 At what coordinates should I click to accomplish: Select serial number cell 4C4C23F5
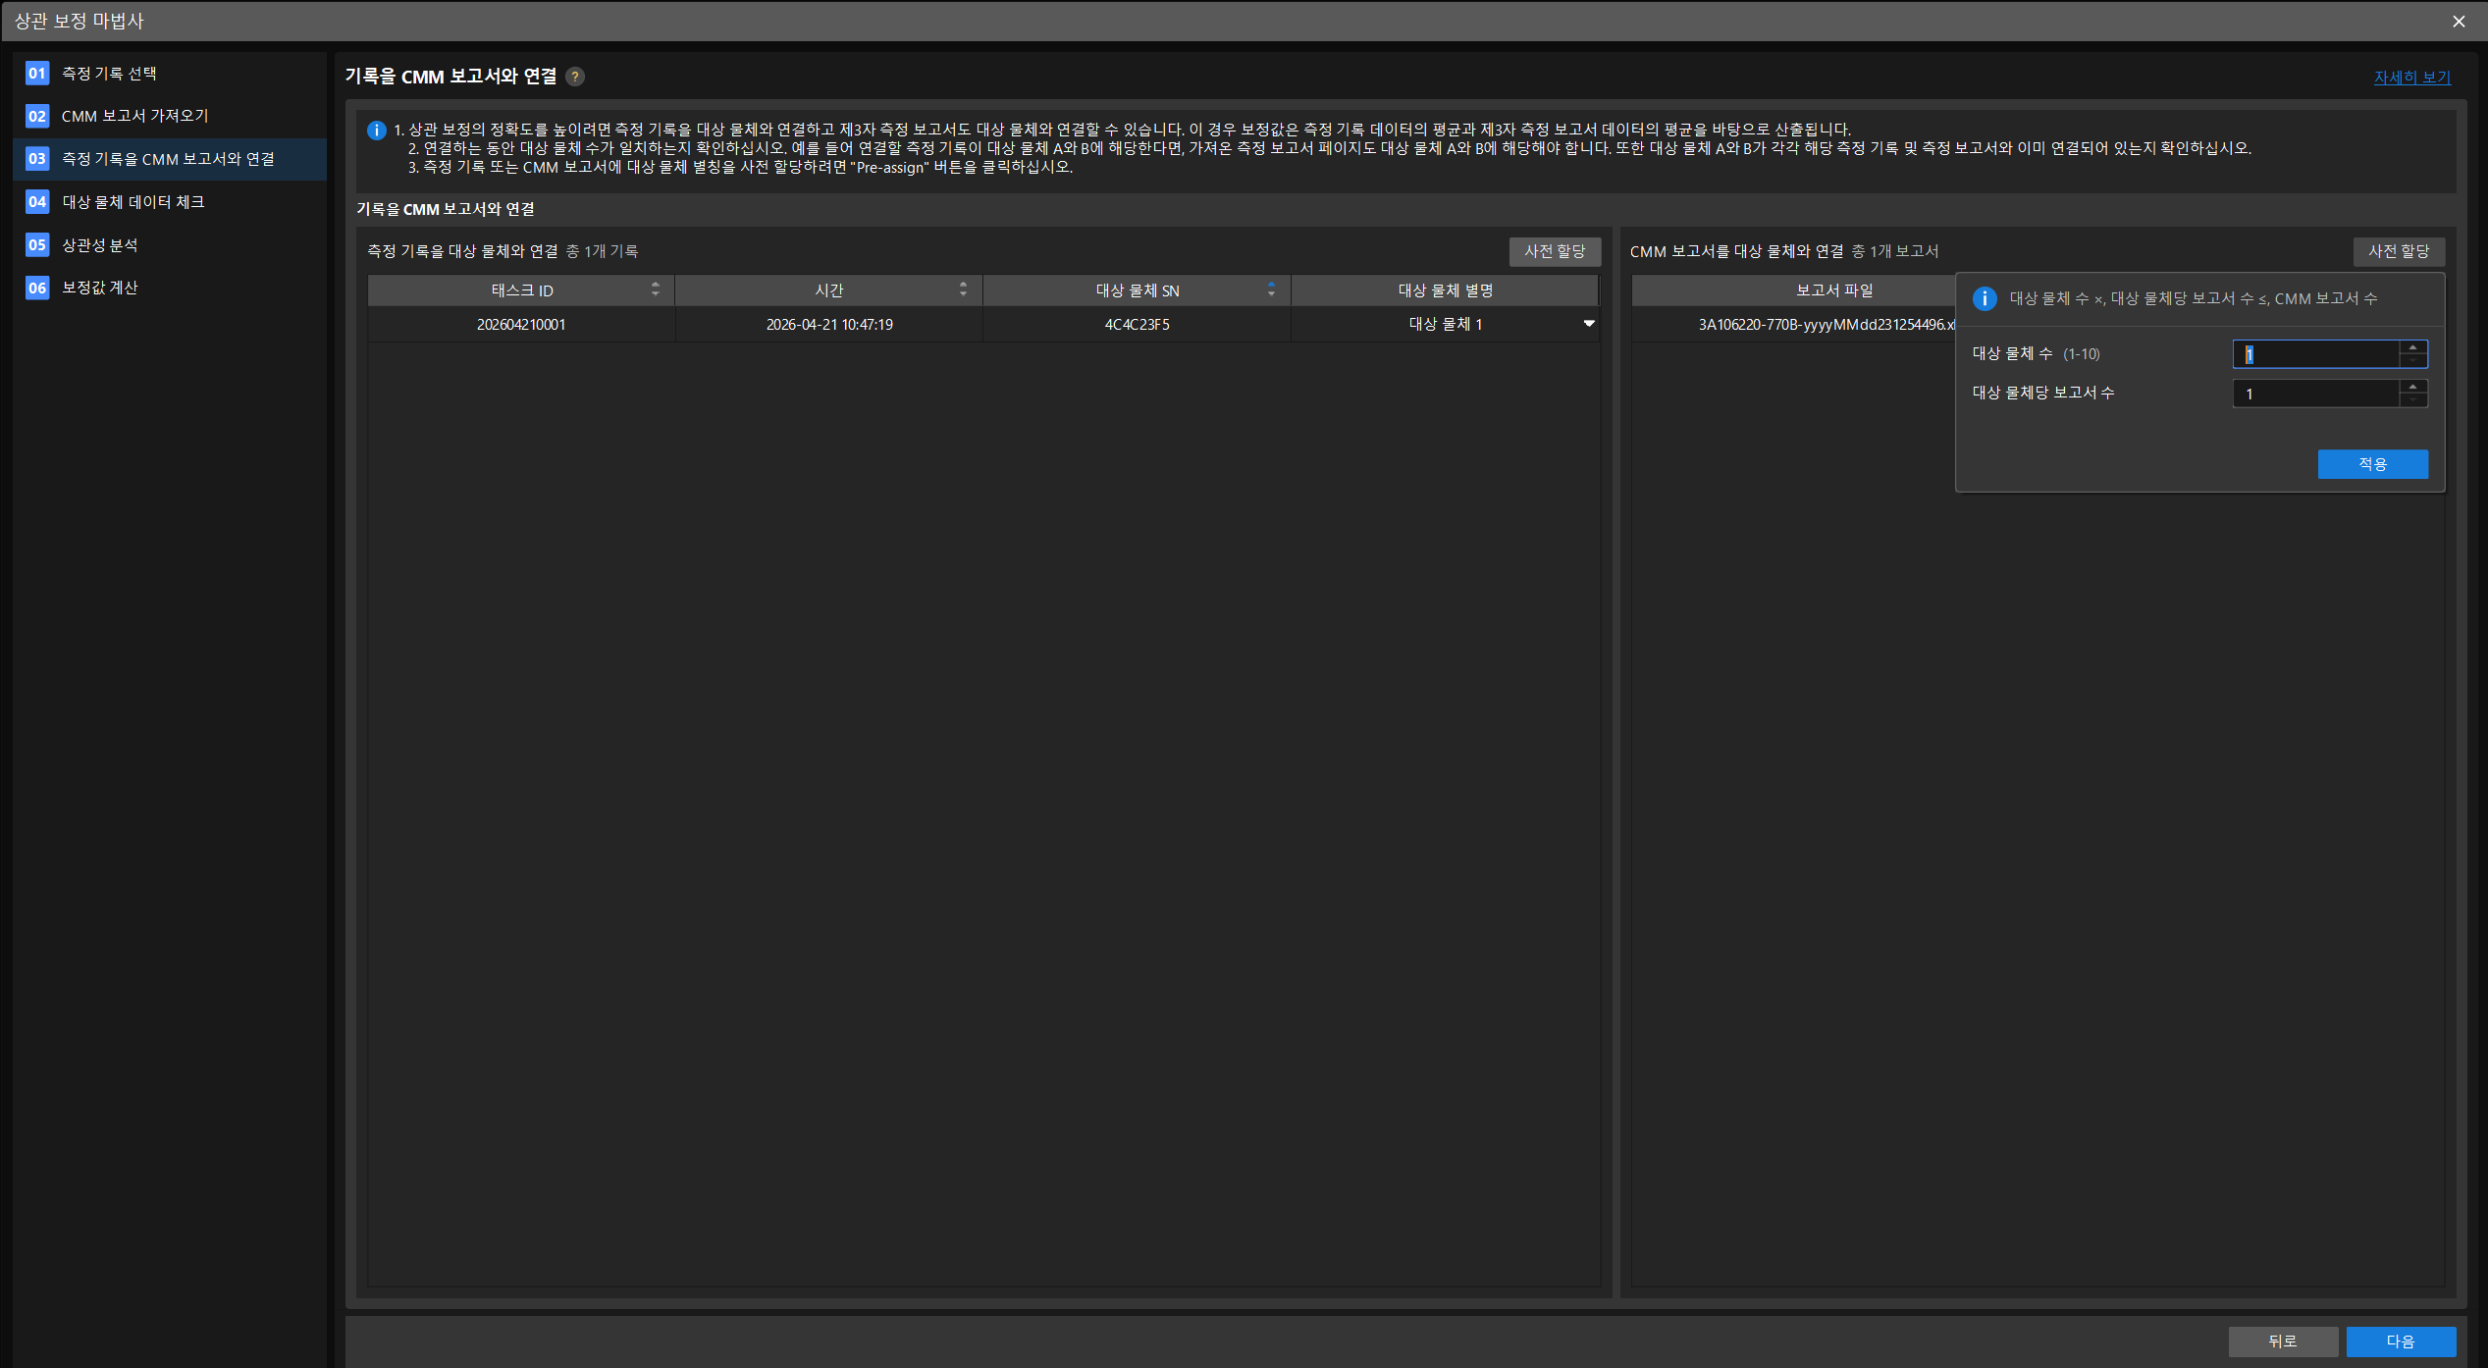[x=1137, y=325]
